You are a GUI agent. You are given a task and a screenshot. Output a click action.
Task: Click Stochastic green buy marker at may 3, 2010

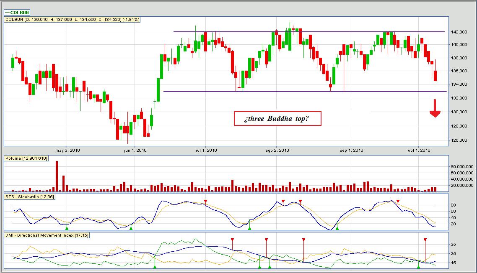(67, 227)
